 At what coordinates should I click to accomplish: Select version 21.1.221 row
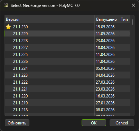[67, 89]
